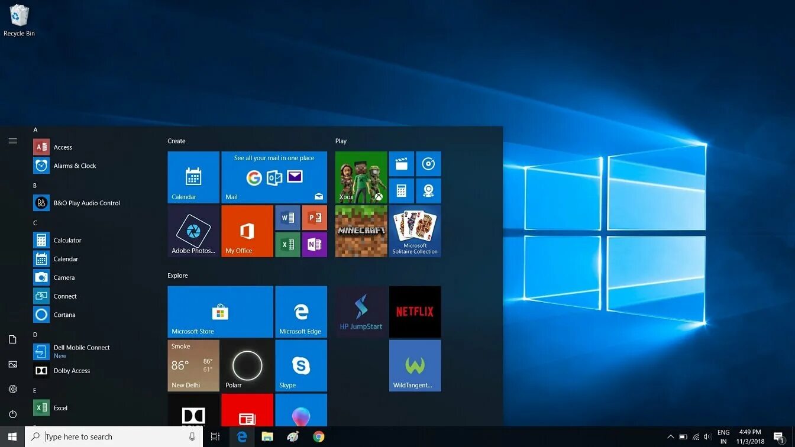Image resolution: width=795 pixels, height=447 pixels.
Task: Open the volume control in tray
Action: 707,437
